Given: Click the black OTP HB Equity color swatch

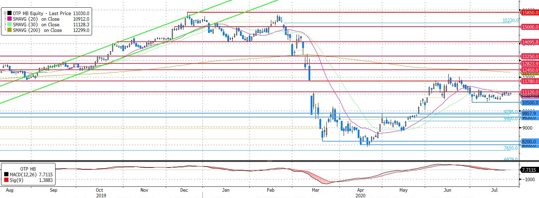Looking at the screenshot, I should click(9, 13).
